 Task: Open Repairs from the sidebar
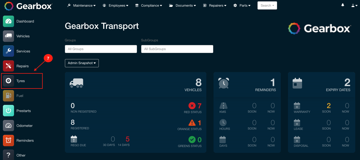pyautogui.click(x=23, y=66)
